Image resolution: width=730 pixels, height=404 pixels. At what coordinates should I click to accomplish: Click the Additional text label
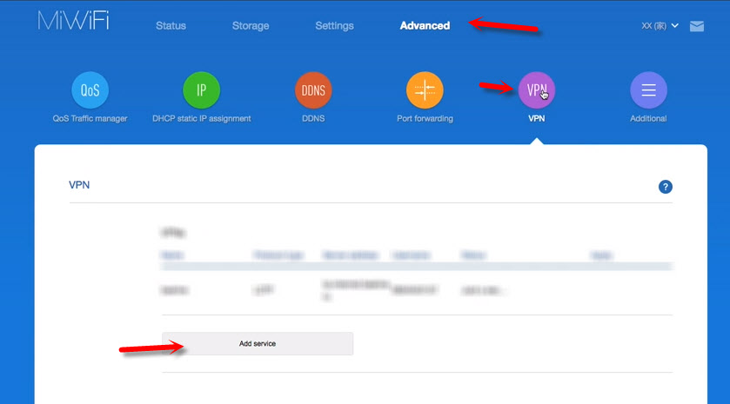pos(648,119)
